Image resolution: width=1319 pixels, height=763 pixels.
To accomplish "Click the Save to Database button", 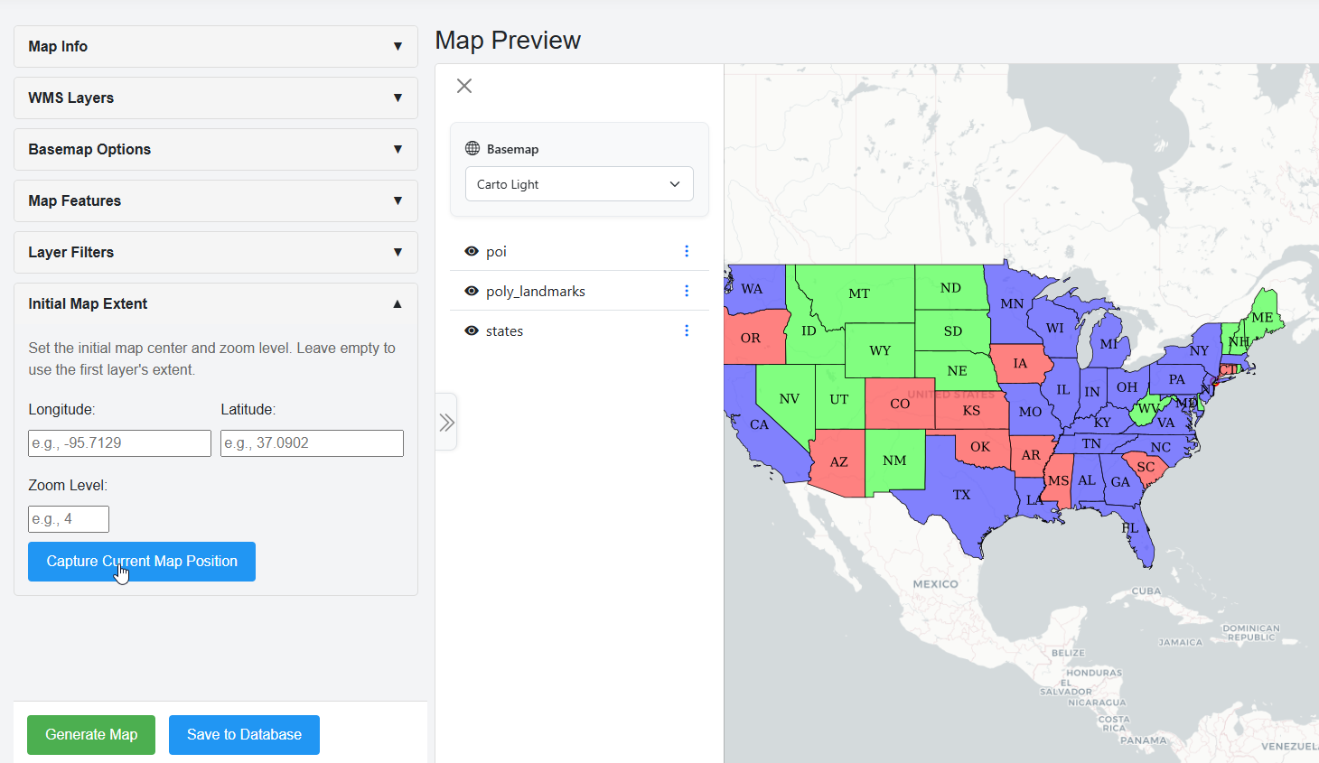I will pos(244,735).
